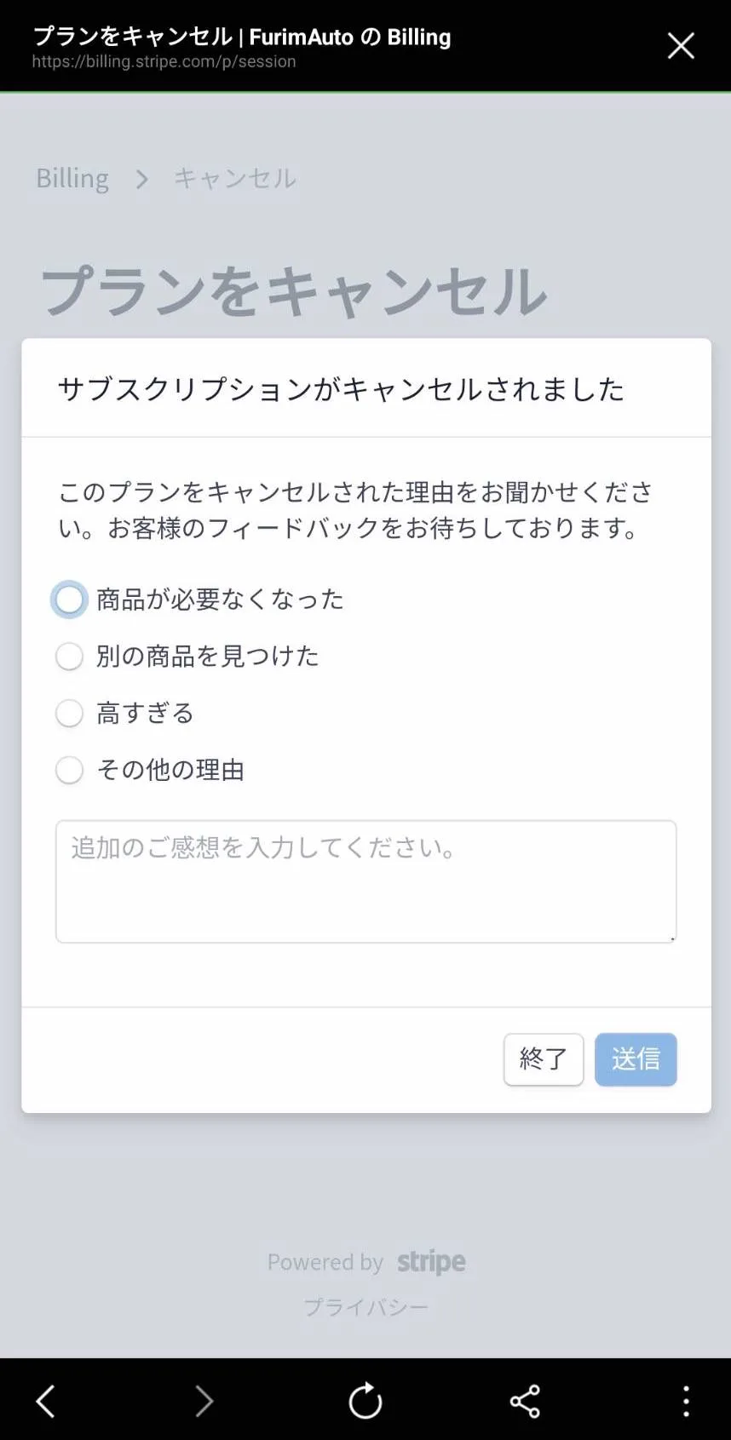Tap the browser back arrow icon
731x1440 pixels.
[x=45, y=1401]
